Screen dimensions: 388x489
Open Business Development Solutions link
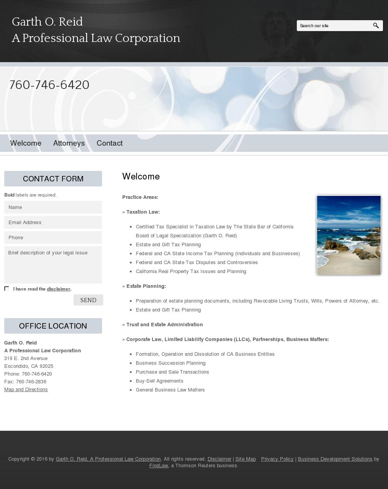[x=335, y=459]
